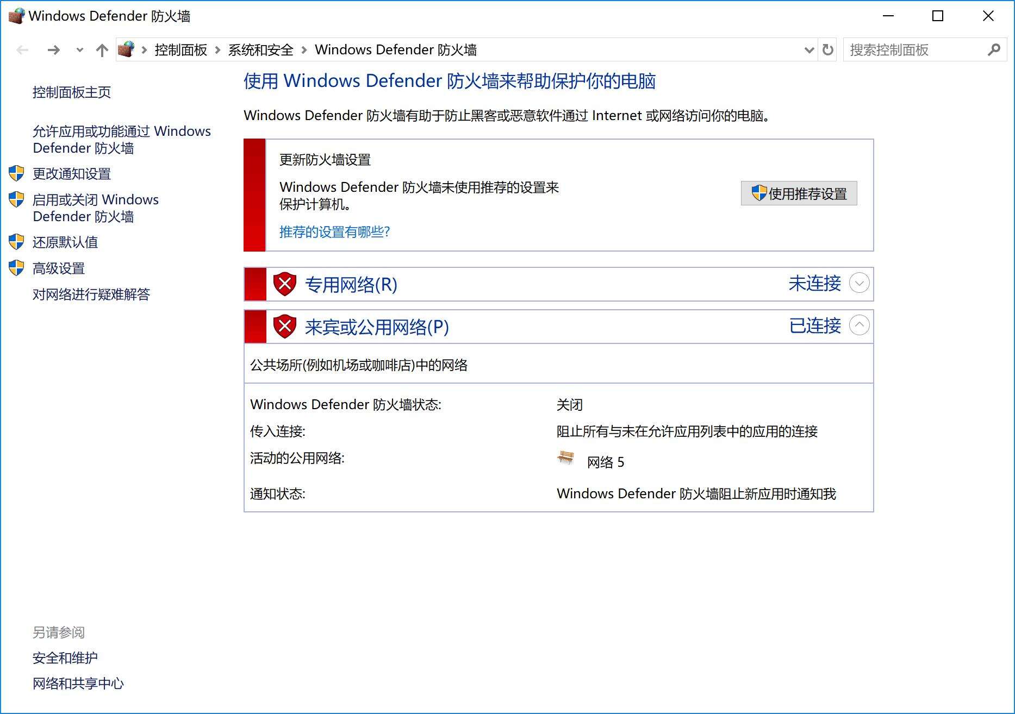
Task: Click the title bar firewall icon
Action: (x=16, y=16)
